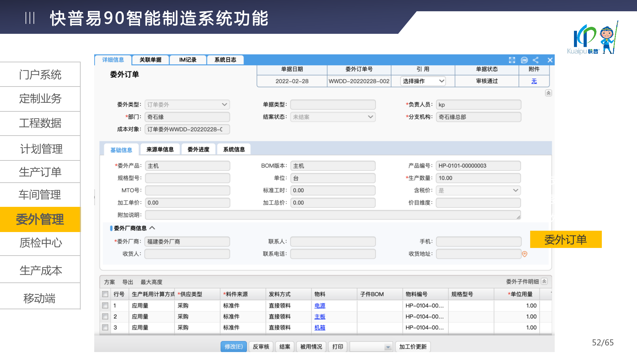637x358 pixels.
Task: Open the IM chat icon
Action: (x=524, y=60)
